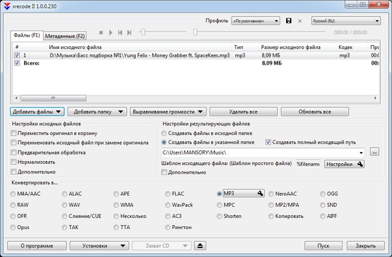The image size is (392, 257).
Task: Click Размер исходного файла column header
Action: [x=297, y=47]
